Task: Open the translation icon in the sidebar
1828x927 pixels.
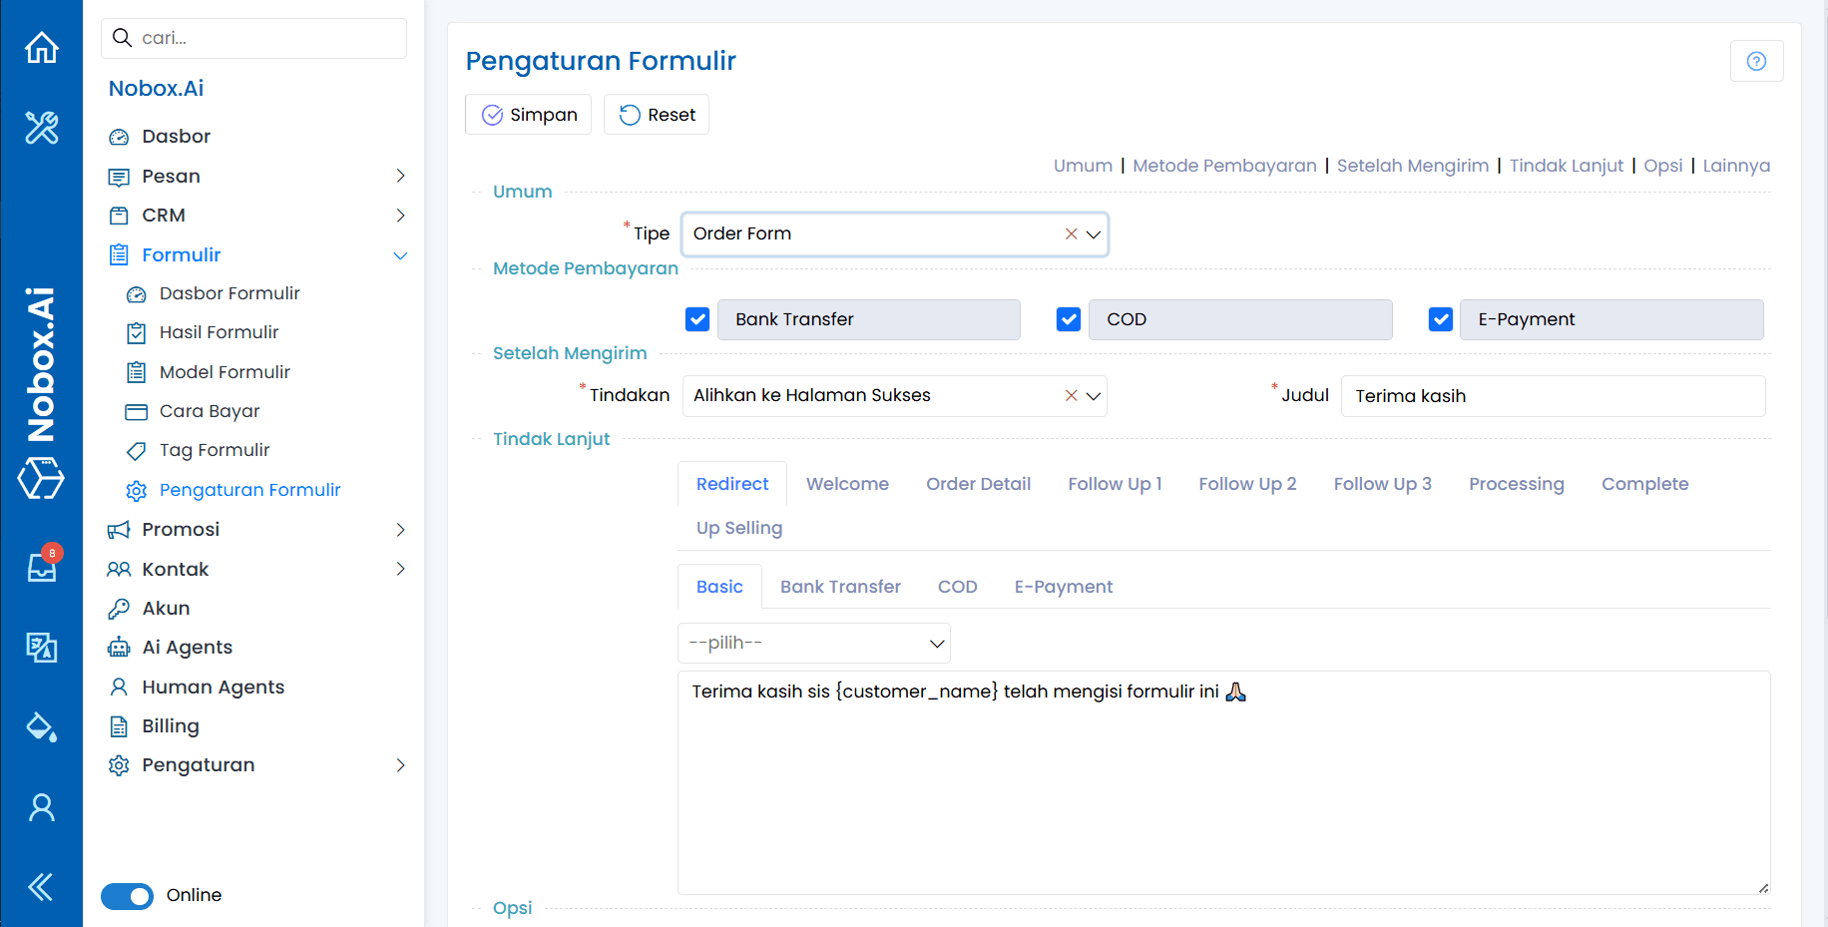Action: [x=41, y=647]
